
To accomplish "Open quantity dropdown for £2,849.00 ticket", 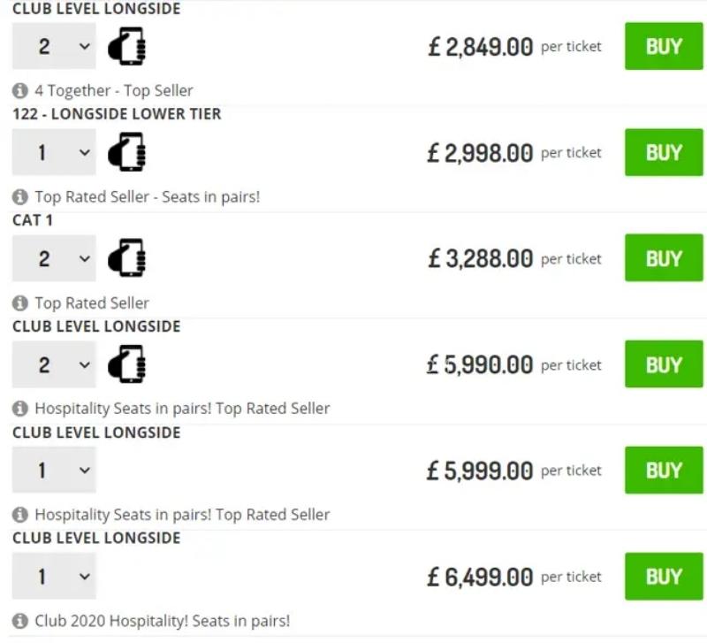I will [x=54, y=46].
